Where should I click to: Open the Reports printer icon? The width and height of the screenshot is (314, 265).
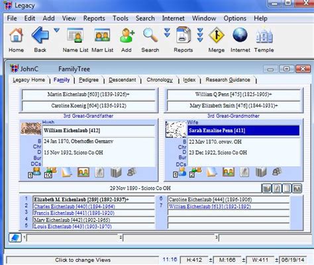tap(183, 35)
